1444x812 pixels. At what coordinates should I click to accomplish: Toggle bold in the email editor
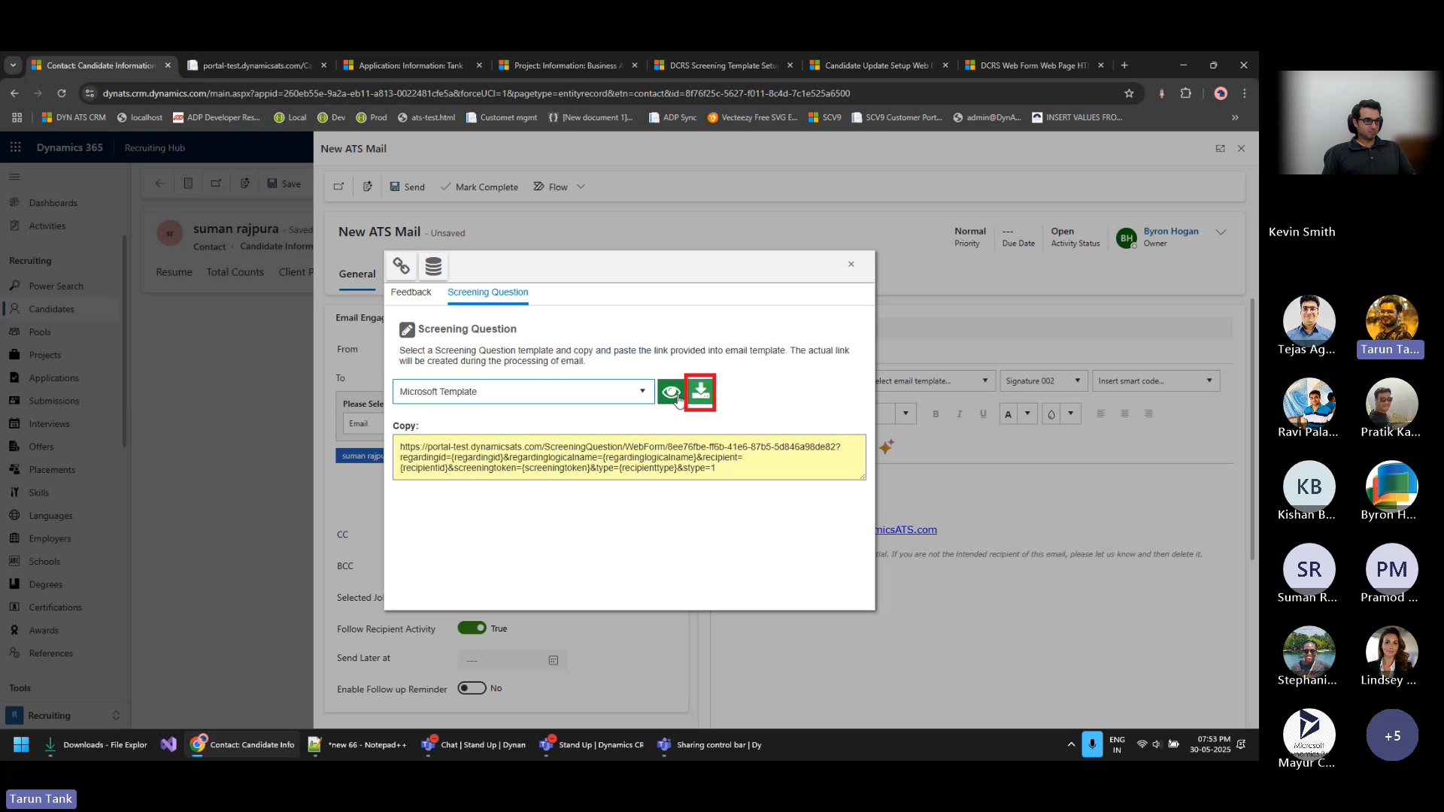coord(936,414)
